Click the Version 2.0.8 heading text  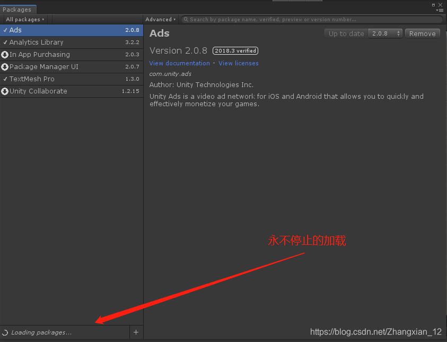(x=178, y=50)
